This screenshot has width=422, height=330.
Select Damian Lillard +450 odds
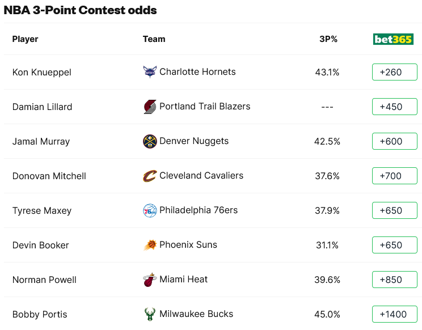point(394,107)
